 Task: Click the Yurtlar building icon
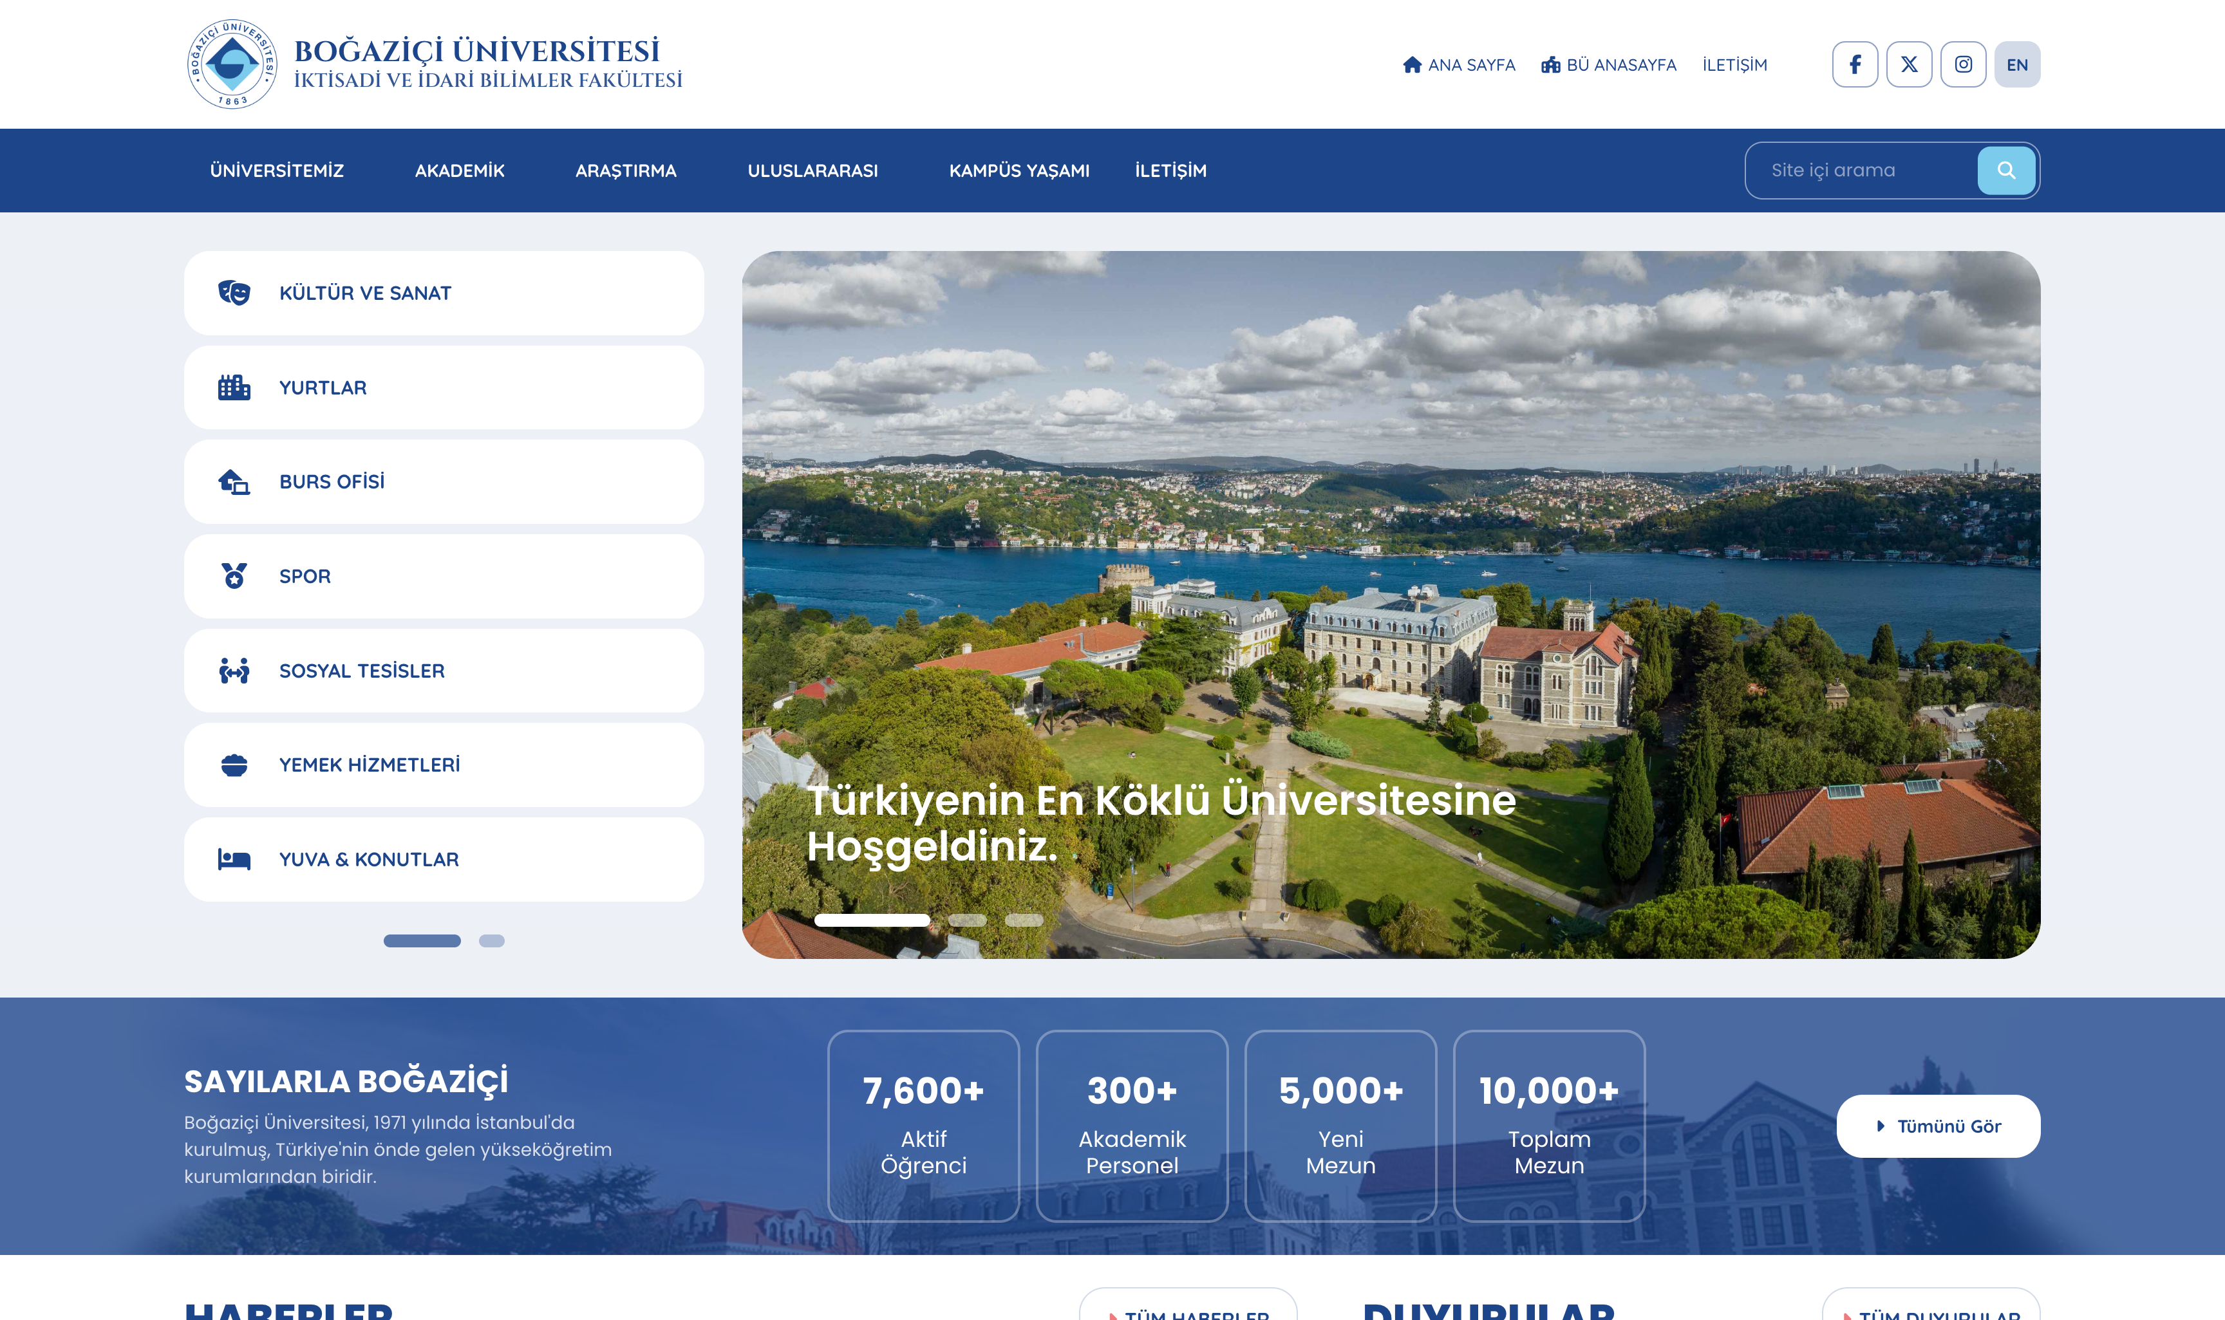pyautogui.click(x=234, y=388)
